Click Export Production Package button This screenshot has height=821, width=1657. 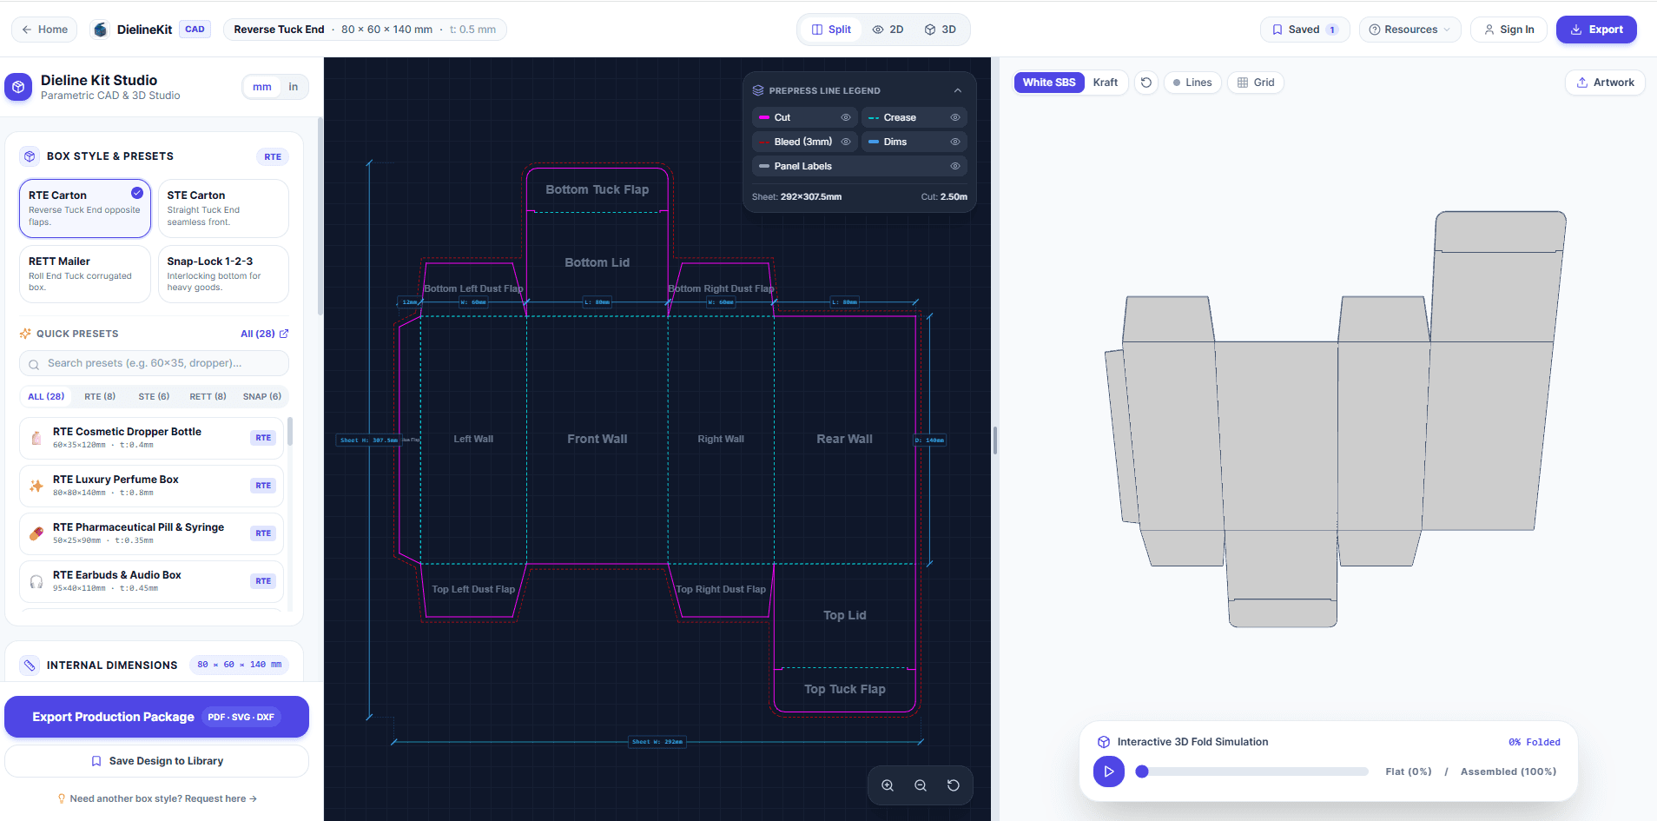pos(156,717)
